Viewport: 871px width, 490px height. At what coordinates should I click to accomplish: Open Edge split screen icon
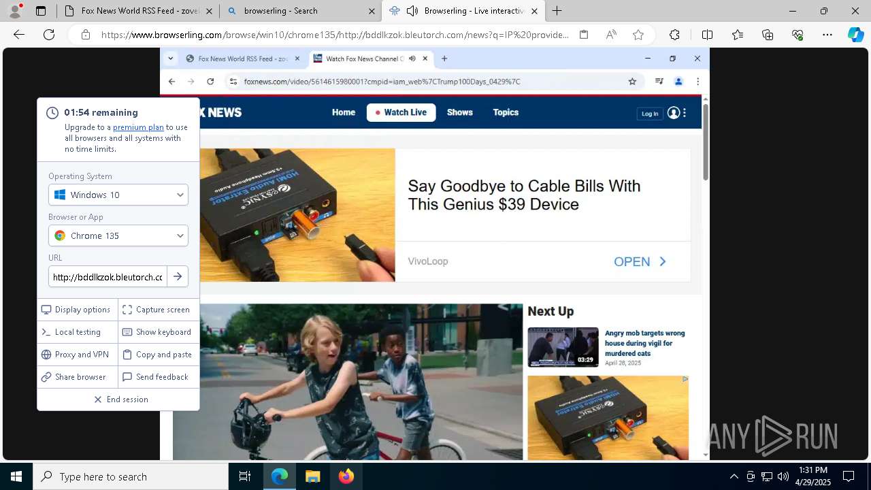pyautogui.click(x=707, y=35)
